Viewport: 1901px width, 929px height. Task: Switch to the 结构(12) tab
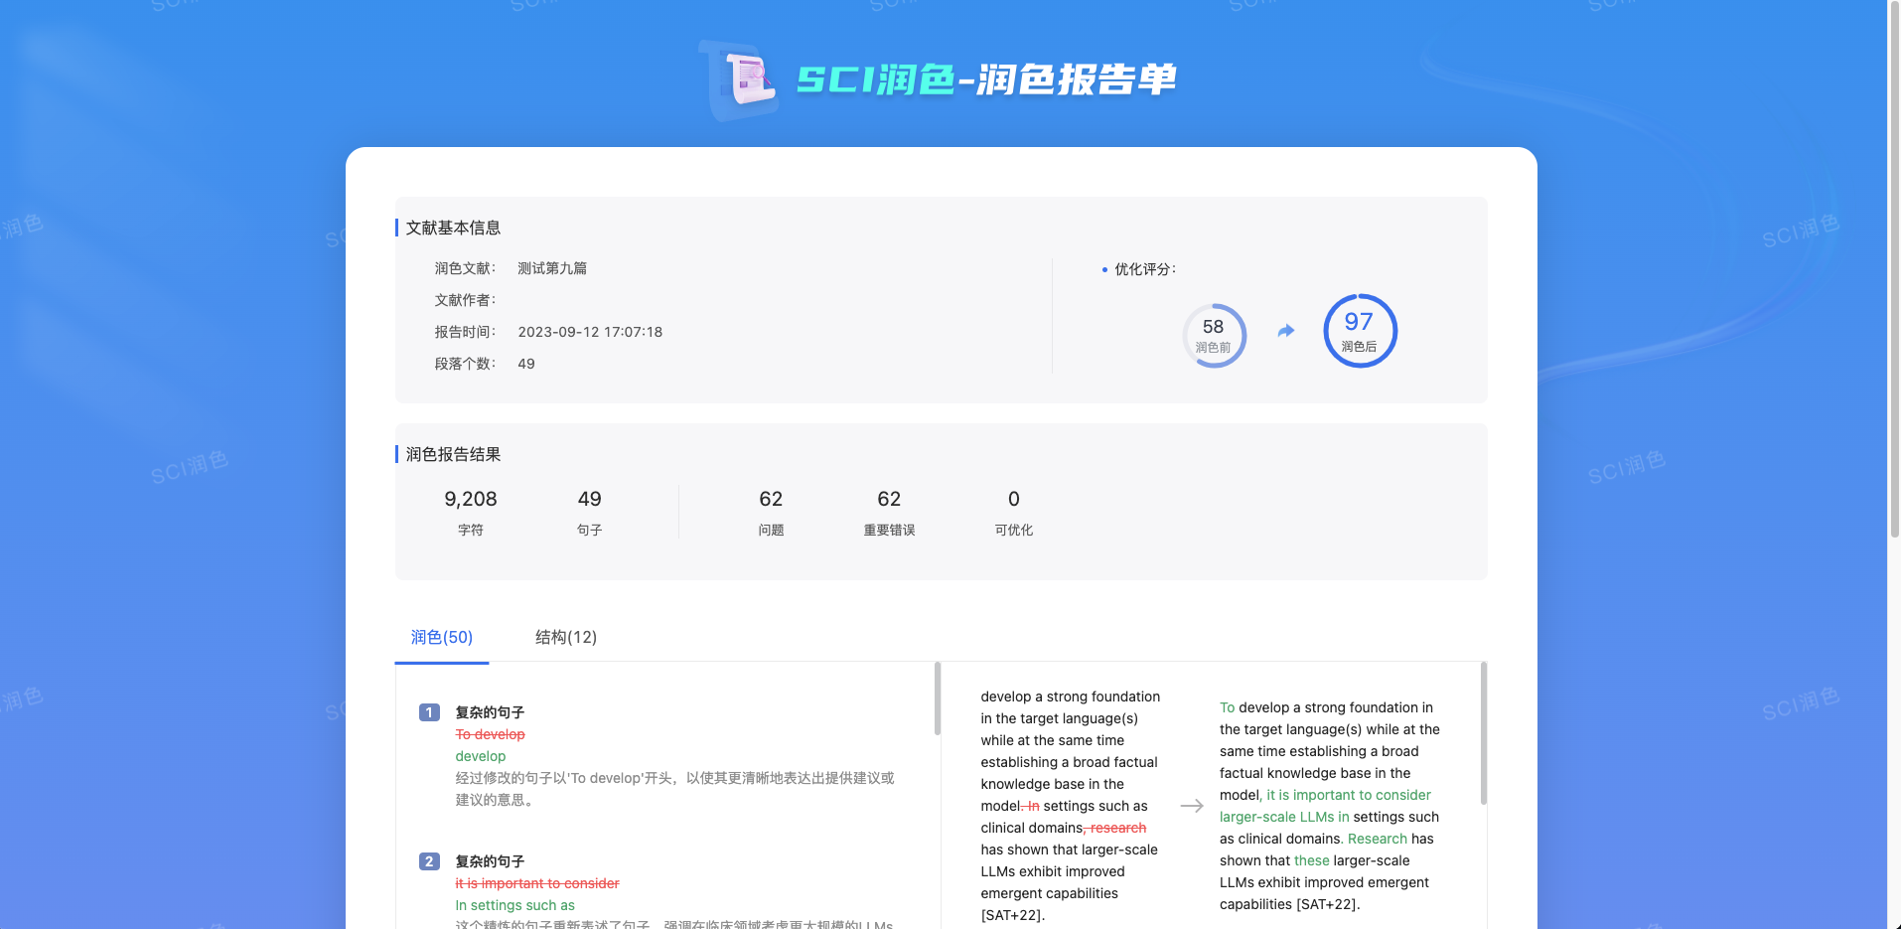tap(564, 637)
